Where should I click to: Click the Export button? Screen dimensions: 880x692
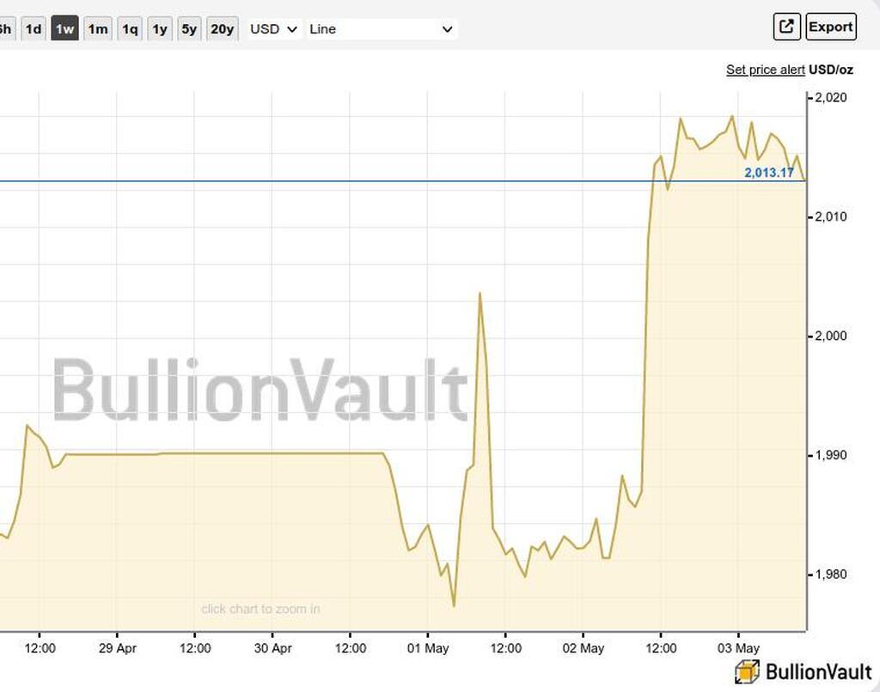831,27
